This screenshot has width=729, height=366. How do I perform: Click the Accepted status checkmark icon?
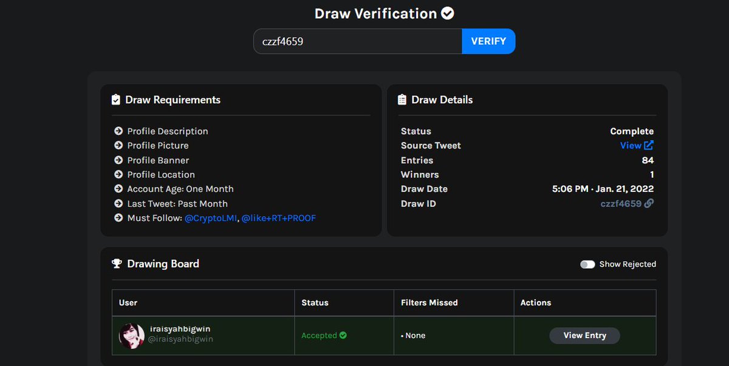(x=343, y=335)
